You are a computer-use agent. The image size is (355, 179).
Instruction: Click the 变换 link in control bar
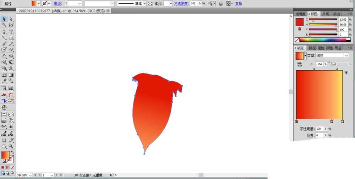(x=239, y=4)
